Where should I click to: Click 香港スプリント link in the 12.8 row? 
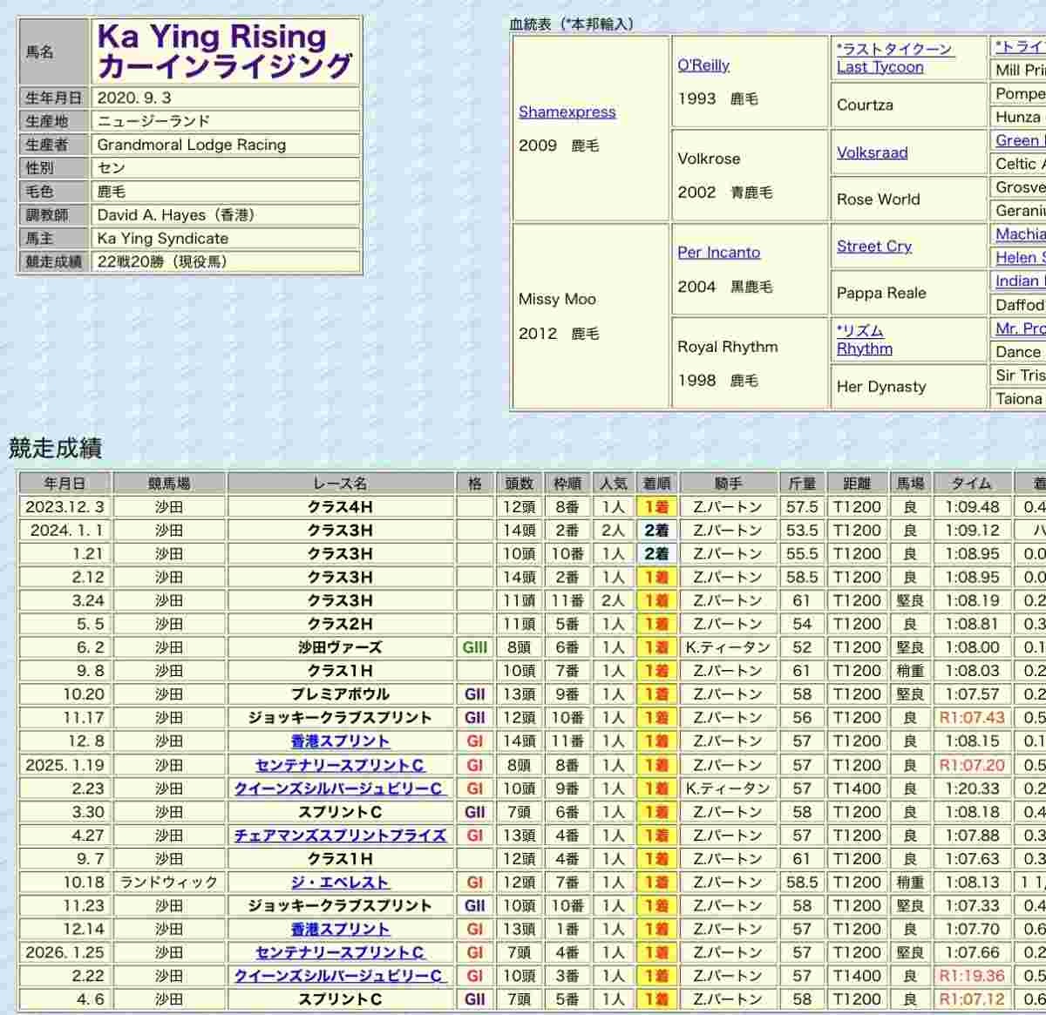340,741
